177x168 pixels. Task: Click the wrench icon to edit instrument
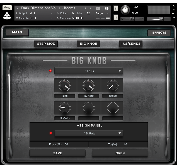click(7, 8)
